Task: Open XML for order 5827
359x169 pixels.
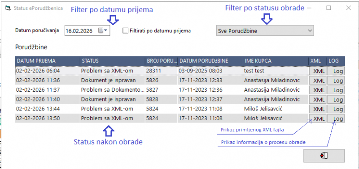Action: pos(318,90)
